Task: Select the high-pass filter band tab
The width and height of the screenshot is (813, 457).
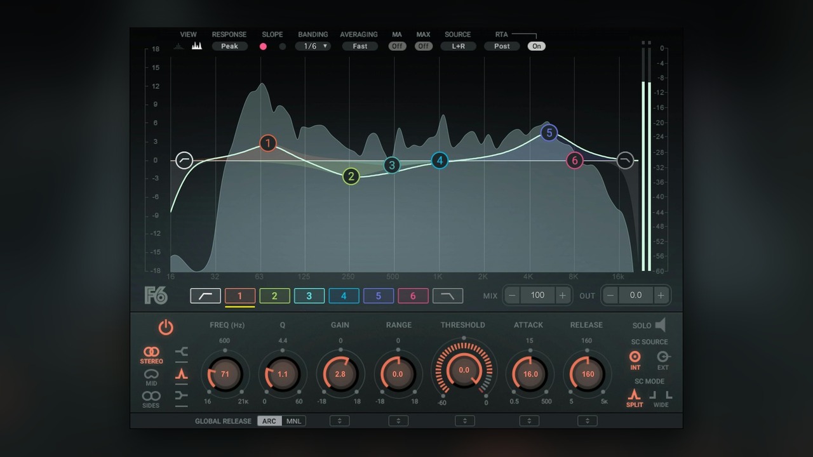Action: [206, 296]
